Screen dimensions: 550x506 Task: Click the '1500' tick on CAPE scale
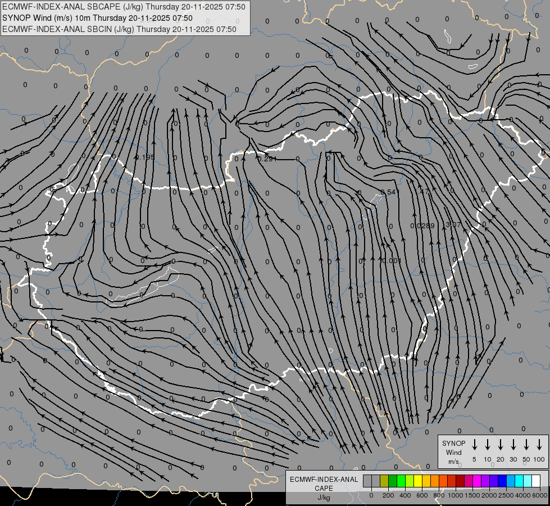tap(472, 495)
